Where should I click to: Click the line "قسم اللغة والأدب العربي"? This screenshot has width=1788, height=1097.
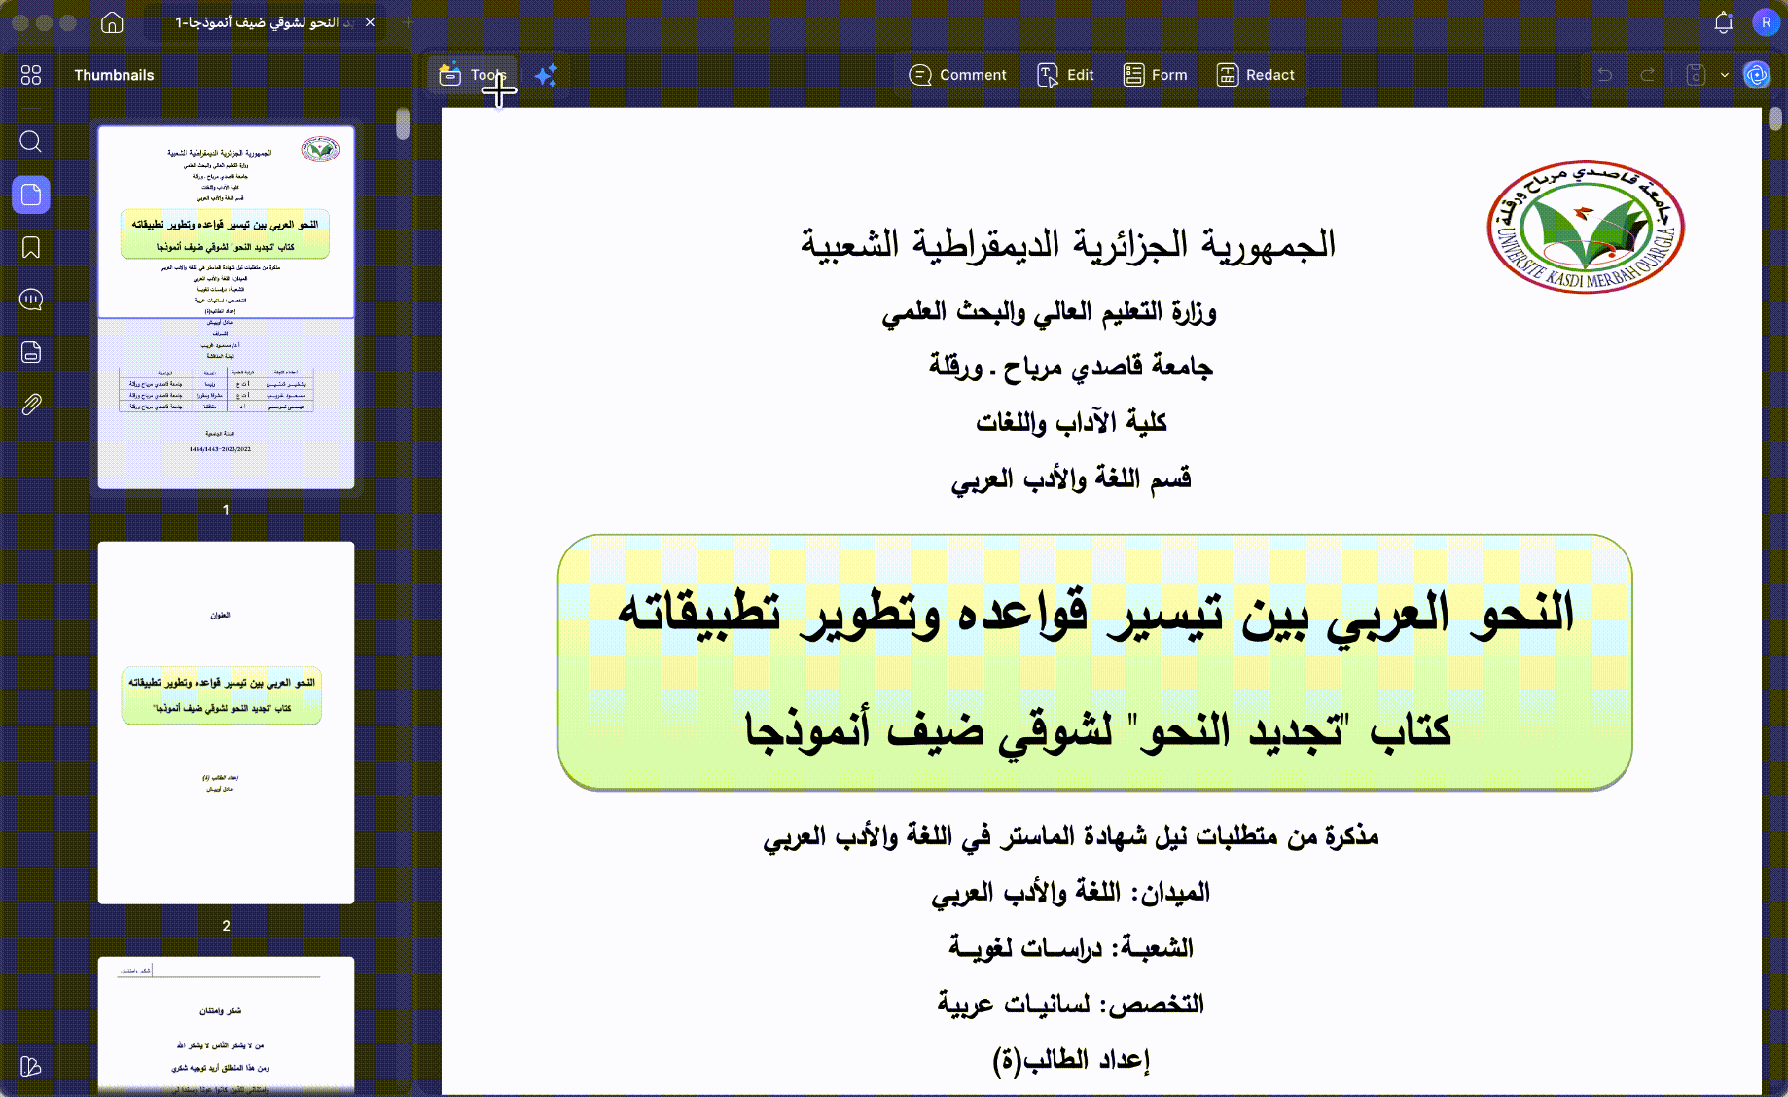[x=1071, y=478]
